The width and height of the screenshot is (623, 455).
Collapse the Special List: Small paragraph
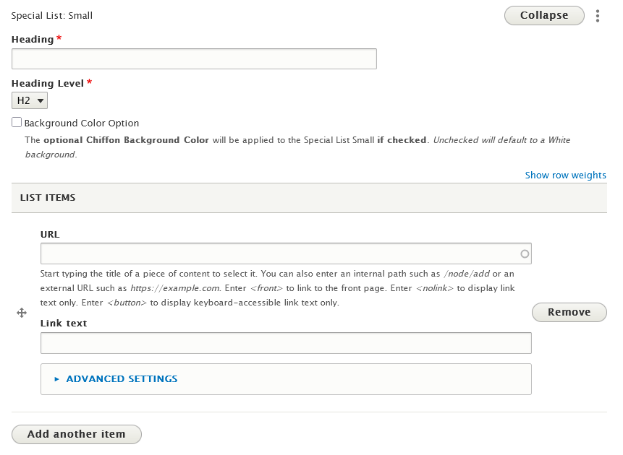[544, 15]
